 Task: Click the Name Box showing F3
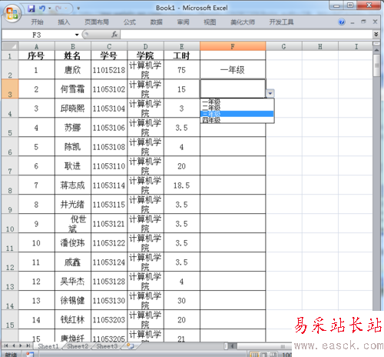pos(38,35)
